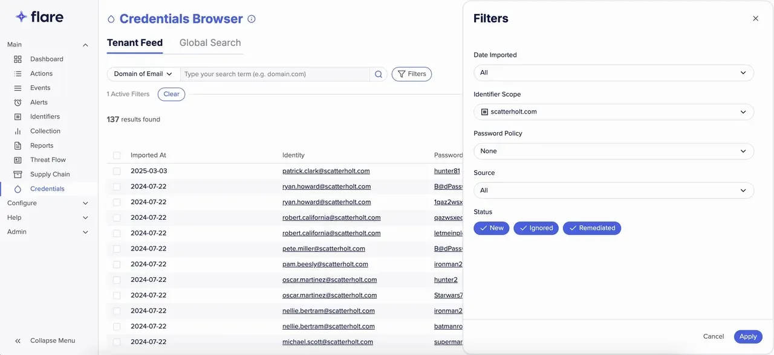Screen dimensions: 774x355
Task: Toggle the Ignored status filter chip
Action: [x=536, y=228]
